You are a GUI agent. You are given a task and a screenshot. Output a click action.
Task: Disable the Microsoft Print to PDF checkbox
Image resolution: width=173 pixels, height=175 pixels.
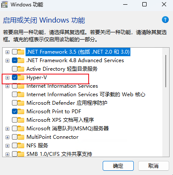pos(14,112)
